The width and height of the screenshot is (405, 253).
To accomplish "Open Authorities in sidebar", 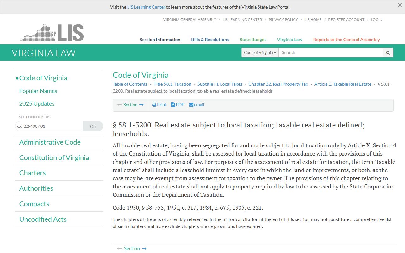I will click(x=36, y=188).
